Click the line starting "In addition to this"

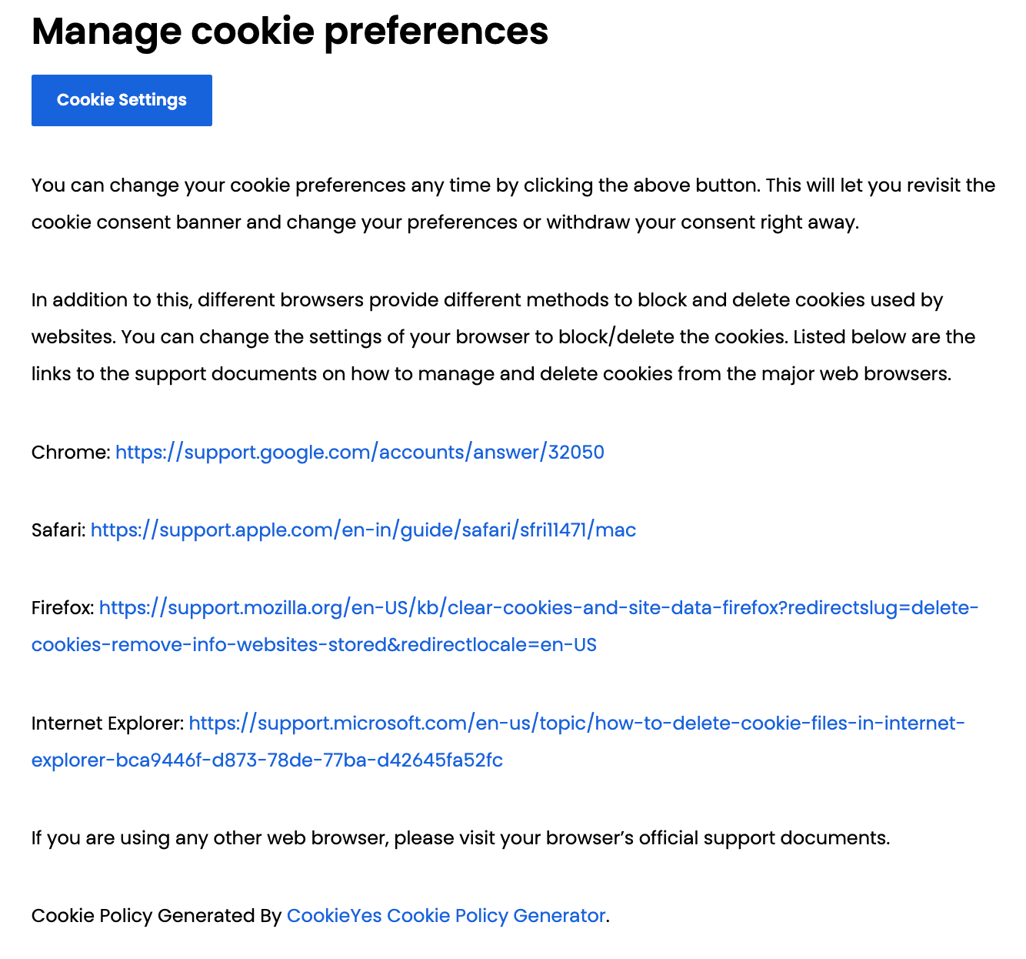tap(487, 300)
